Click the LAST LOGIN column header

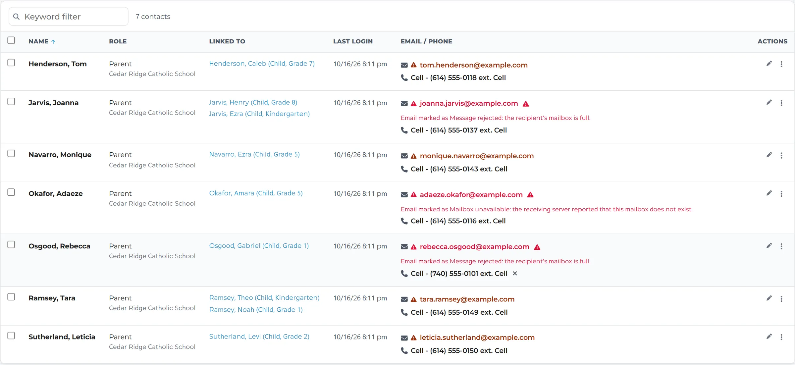pyautogui.click(x=353, y=41)
